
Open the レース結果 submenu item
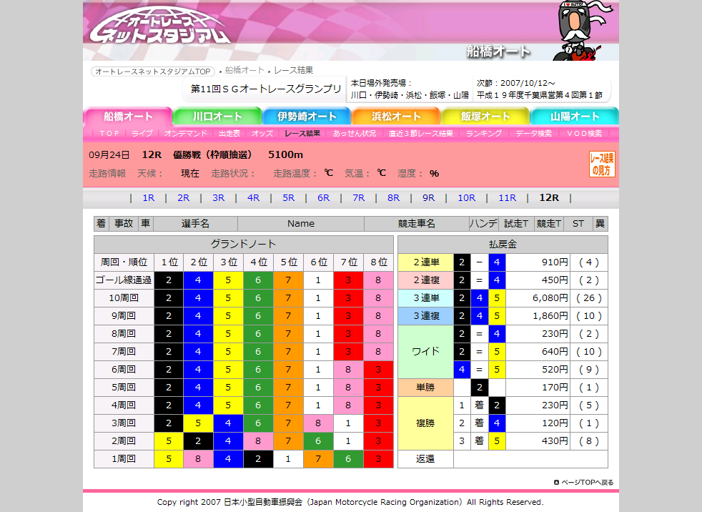[x=302, y=134]
